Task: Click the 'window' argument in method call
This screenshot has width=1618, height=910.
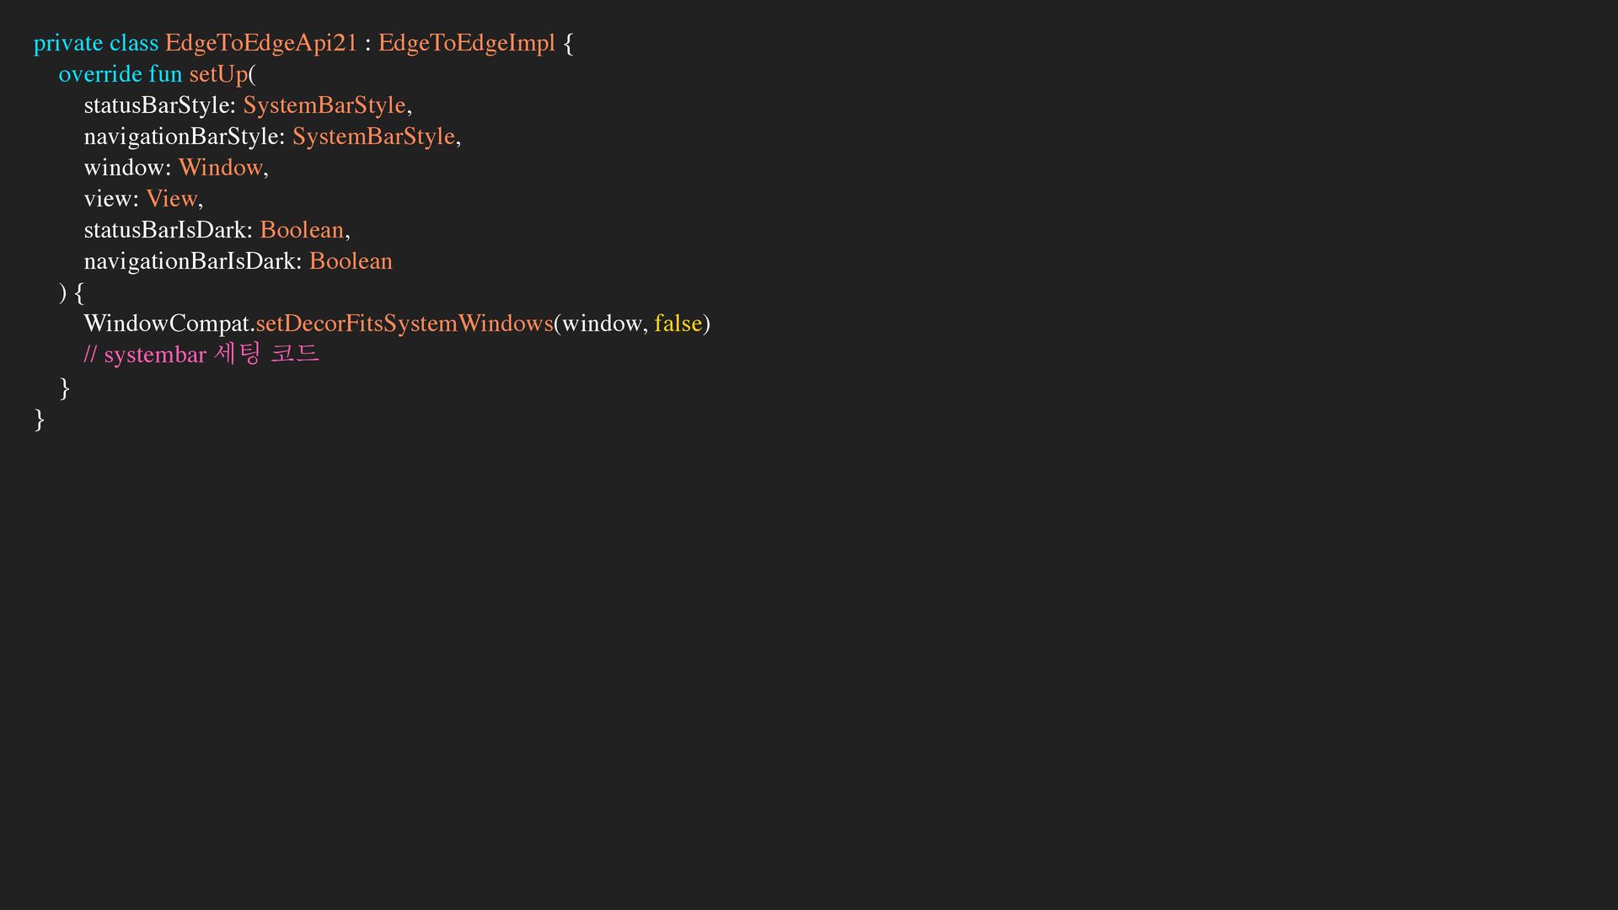Action: point(602,324)
